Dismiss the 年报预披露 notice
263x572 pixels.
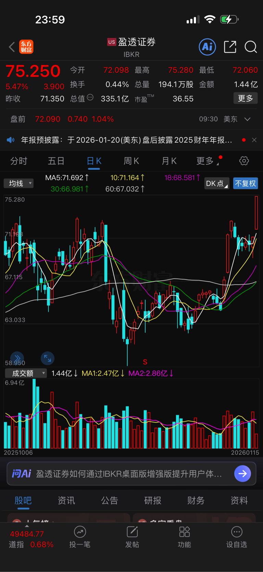pos(254,140)
